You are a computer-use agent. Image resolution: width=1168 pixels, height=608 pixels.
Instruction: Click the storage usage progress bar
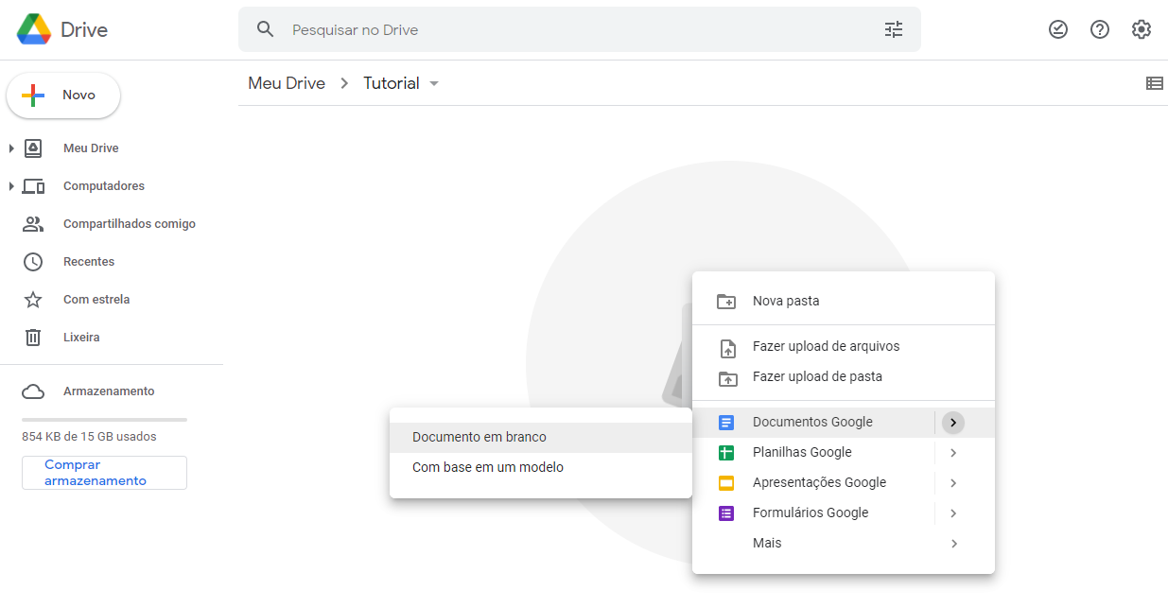104,419
